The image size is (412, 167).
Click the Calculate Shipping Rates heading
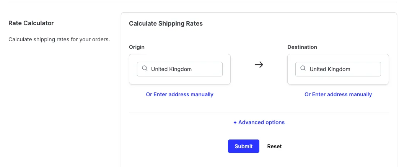click(x=166, y=24)
